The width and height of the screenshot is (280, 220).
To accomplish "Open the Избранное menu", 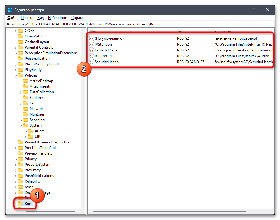I will pos(58,18).
